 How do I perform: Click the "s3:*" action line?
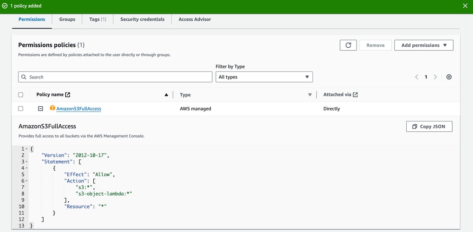click(x=85, y=188)
